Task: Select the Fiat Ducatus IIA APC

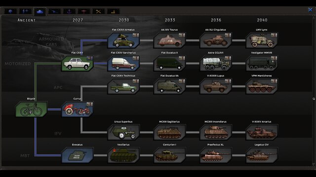Action: [169, 87]
